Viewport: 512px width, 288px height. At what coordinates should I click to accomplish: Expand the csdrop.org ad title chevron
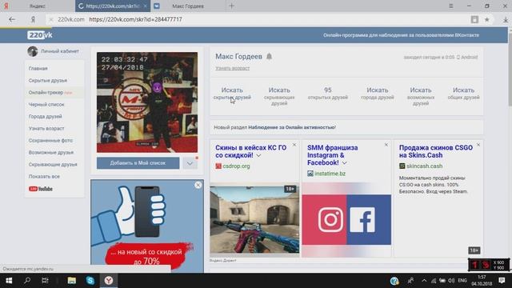tap(258, 156)
